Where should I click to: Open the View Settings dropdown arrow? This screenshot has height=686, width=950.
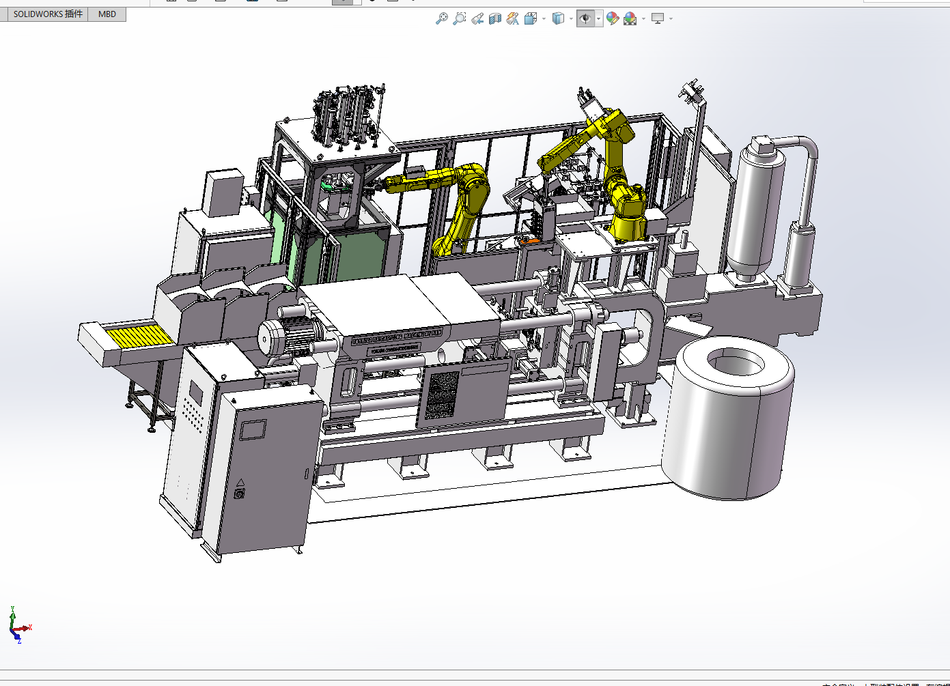pos(671,18)
